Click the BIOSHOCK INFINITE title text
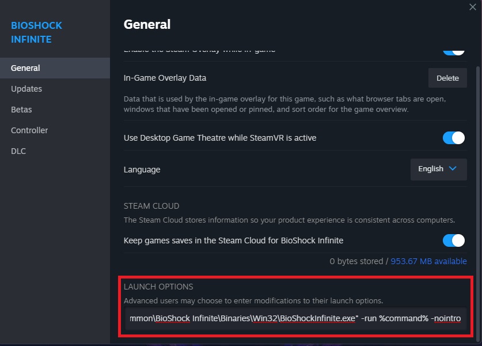The height and width of the screenshot is (346, 482). (36, 32)
